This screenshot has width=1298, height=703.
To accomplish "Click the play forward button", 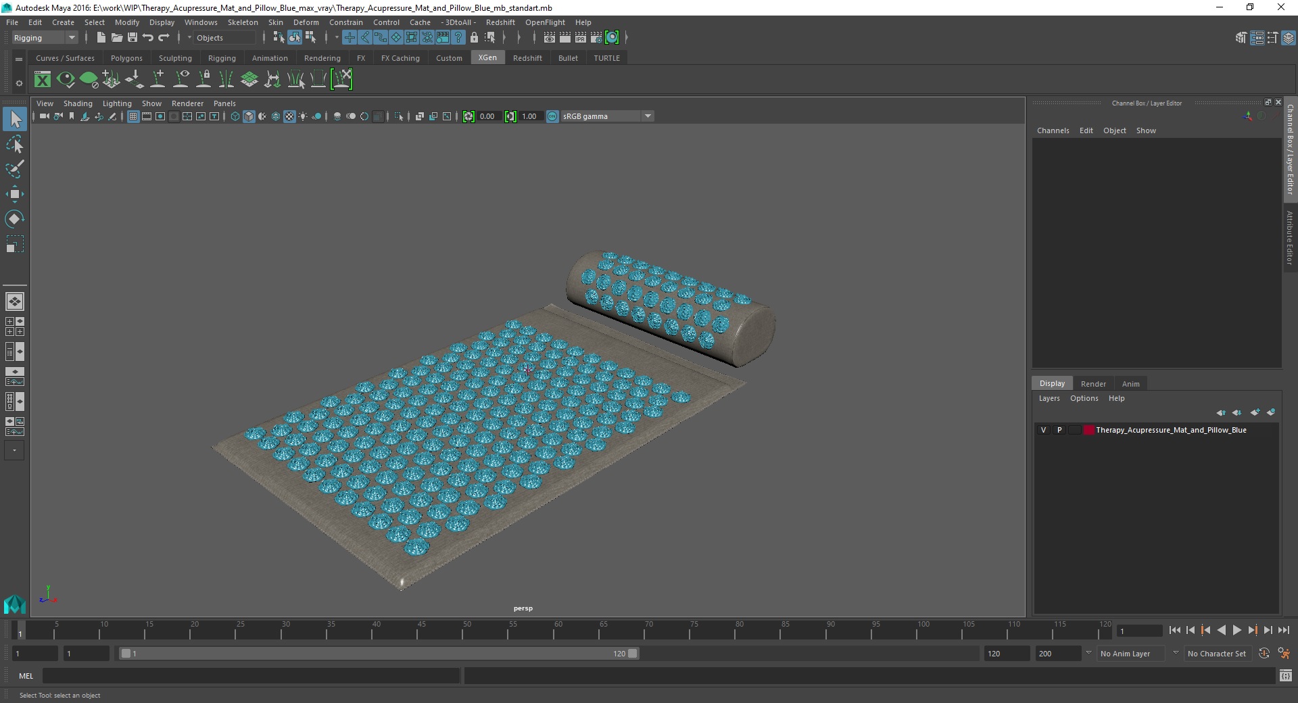I will [x=1236, y=630].
